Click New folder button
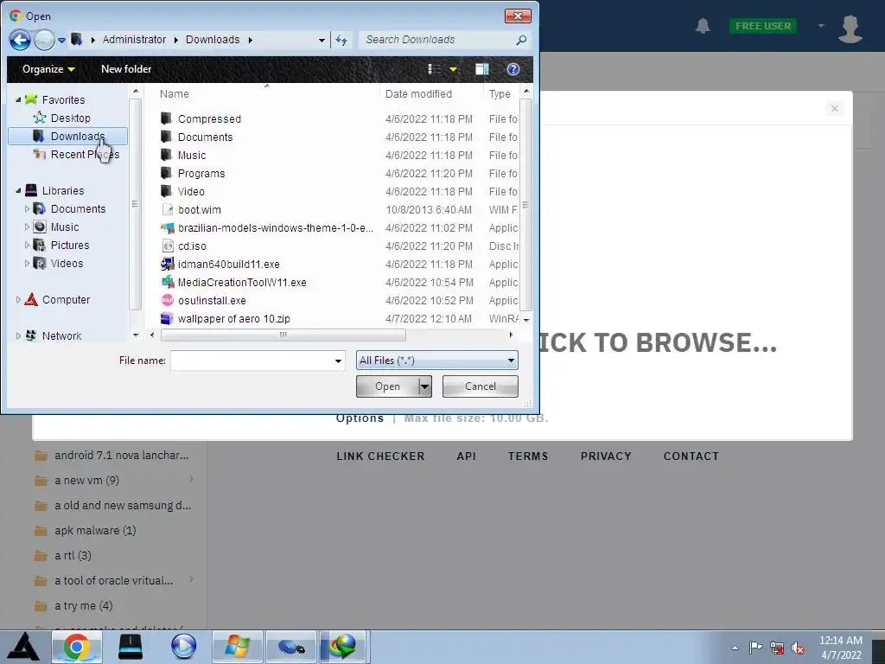885x664 pixels. 126,69
